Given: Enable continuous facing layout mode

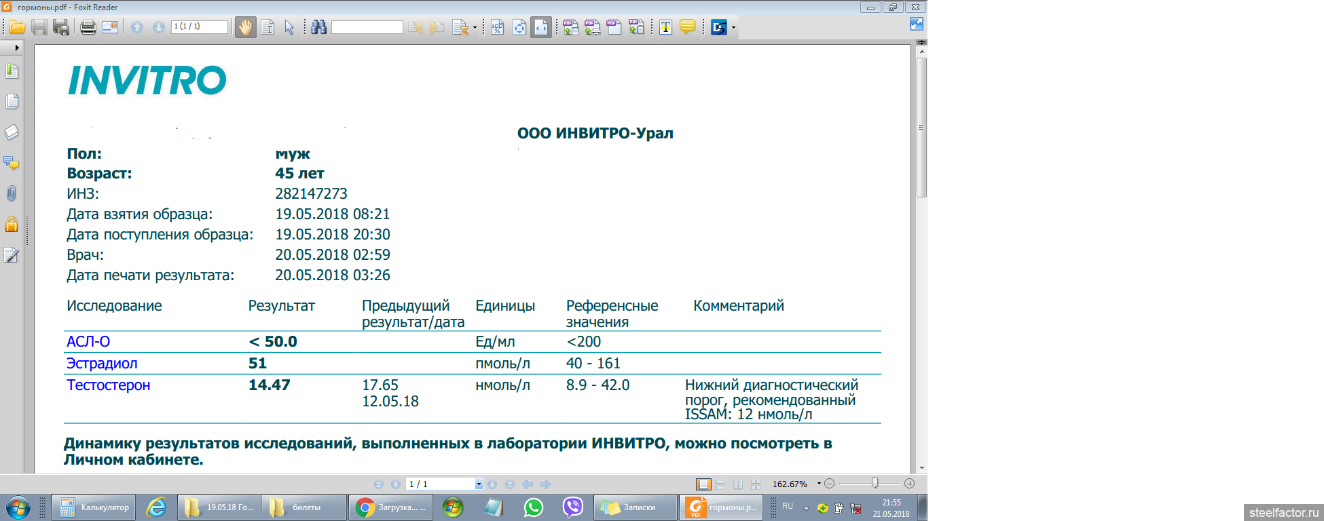Looking at the screenshot, I should coord(756,484).
